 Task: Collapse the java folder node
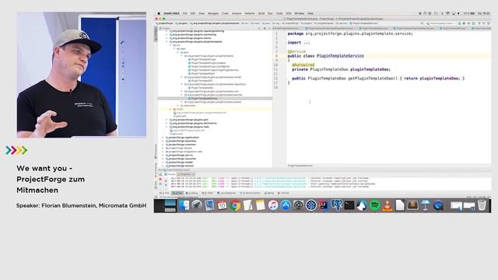178,52
